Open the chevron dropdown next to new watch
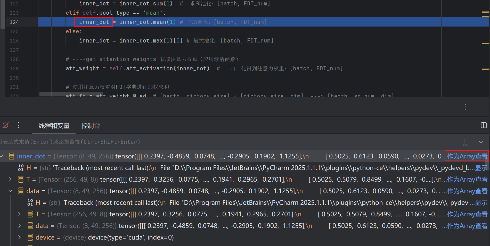The image size is (490, 246). click(481, 142)
